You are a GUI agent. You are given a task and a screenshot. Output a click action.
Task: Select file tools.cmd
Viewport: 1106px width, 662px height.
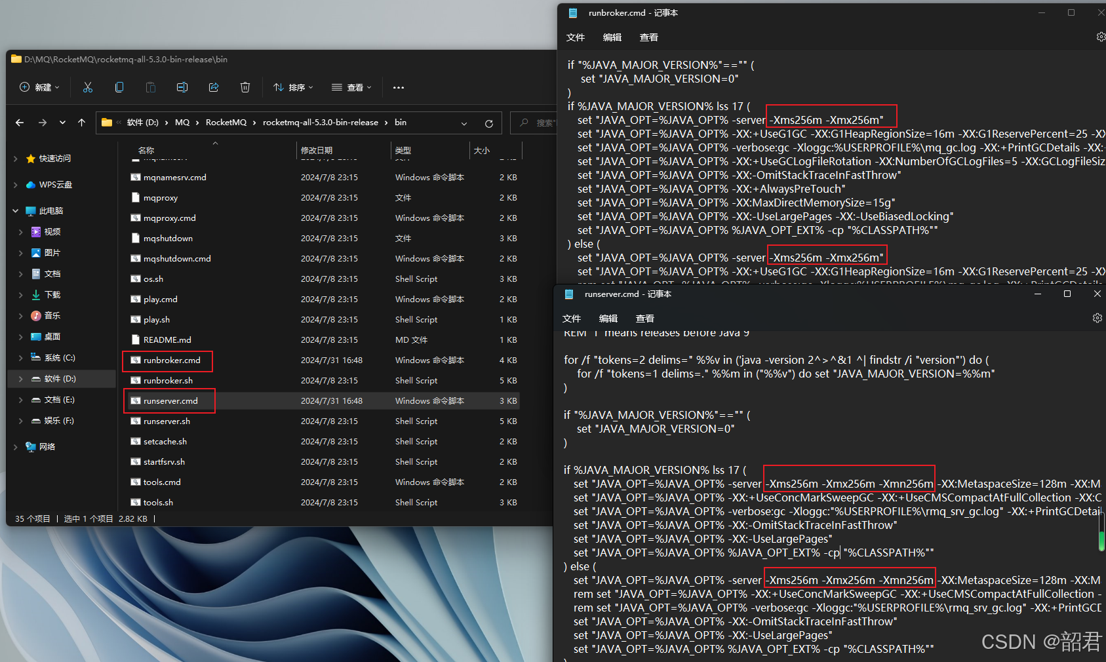pos(162,482)
